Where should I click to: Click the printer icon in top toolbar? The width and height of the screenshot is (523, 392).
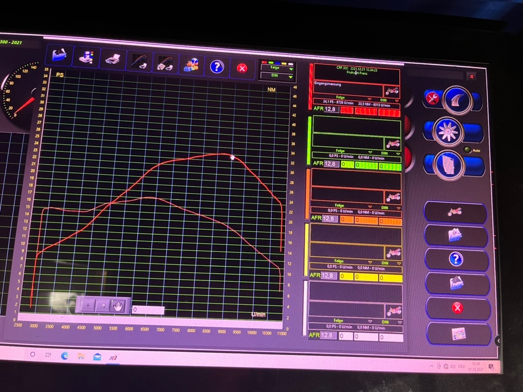click(x=86, y=58)
